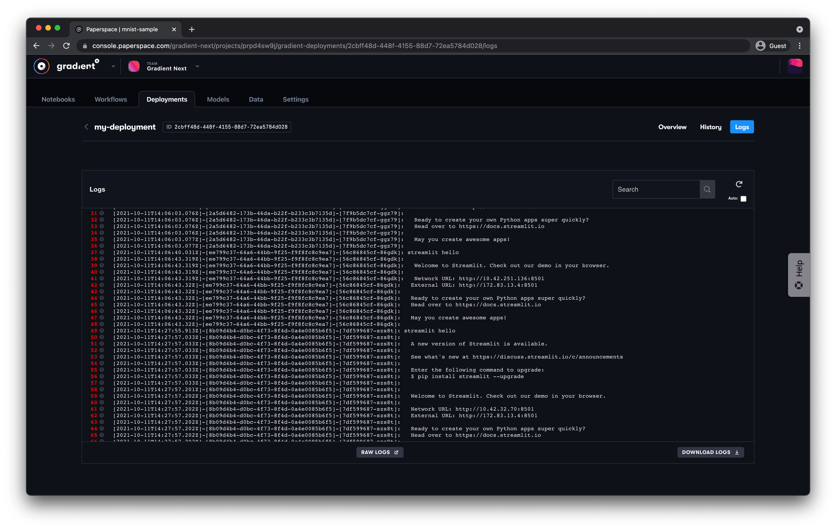Open the Models tab
Screen dimensions: 836x530
[218, 99]
